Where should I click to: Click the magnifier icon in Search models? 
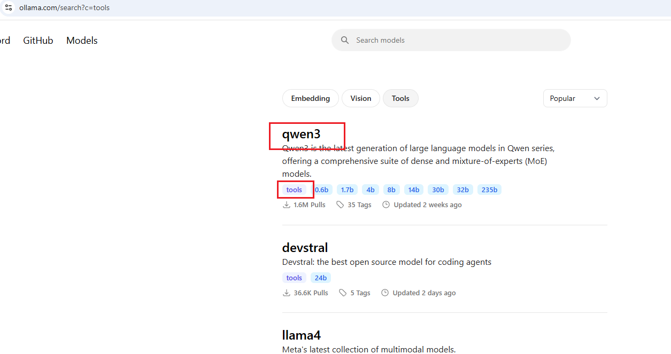click(345, 40)
